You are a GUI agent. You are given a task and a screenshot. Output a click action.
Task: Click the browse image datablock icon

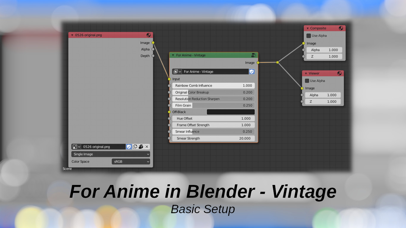pos(76,146)
